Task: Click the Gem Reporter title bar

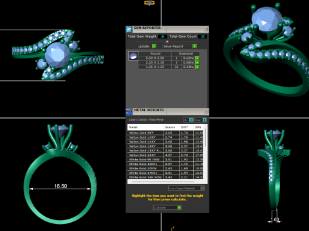Action: click(167, 29)
